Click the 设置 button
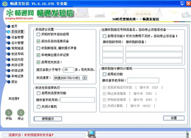This screenshot has height=138, width=191. pyautogui.click(x=174, y=118)
